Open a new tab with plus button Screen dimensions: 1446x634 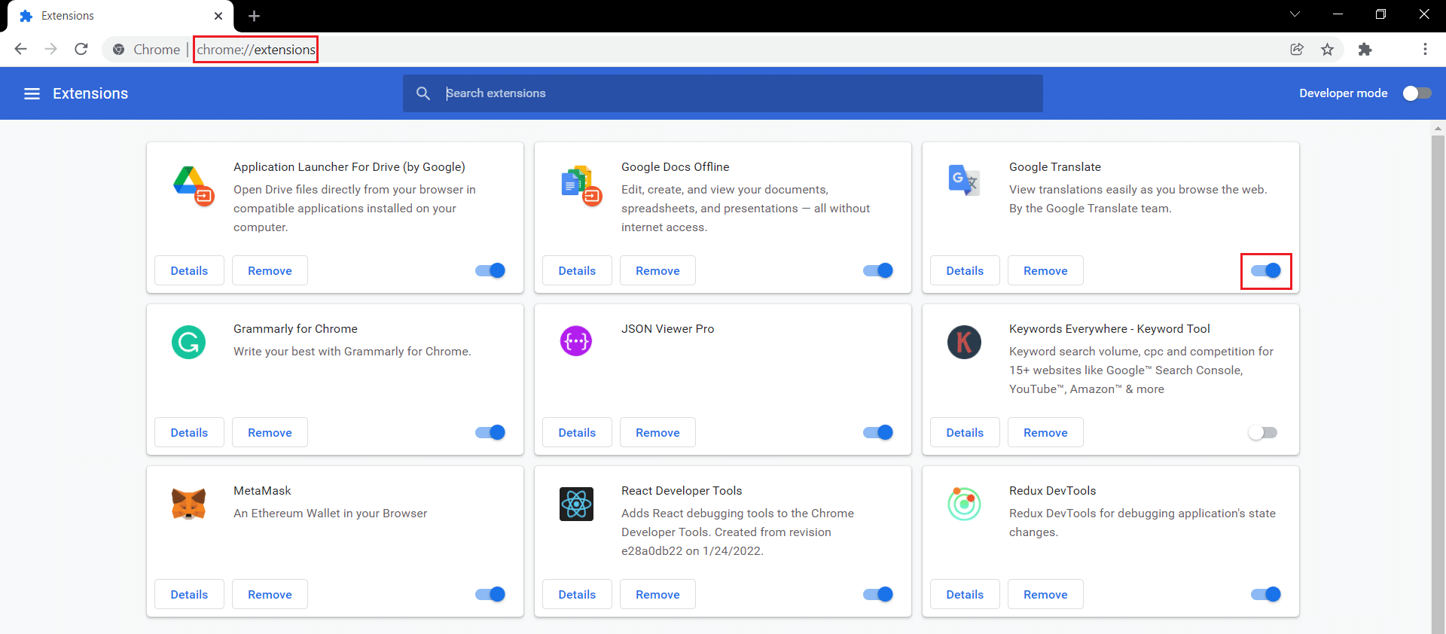point(254,16)
